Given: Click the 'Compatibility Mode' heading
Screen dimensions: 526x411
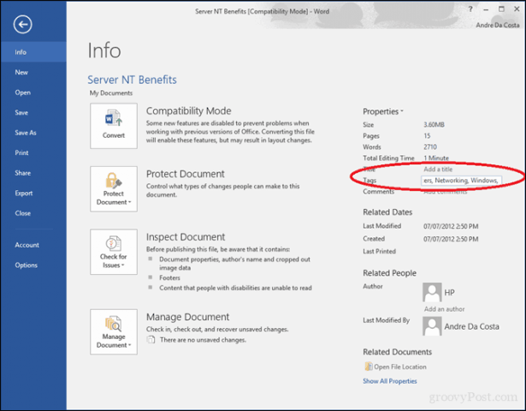Looking at the screenshot, I should click(x=188, y=110).
